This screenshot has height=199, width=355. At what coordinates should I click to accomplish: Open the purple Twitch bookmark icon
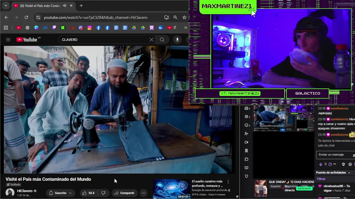[x=54, y=28]
